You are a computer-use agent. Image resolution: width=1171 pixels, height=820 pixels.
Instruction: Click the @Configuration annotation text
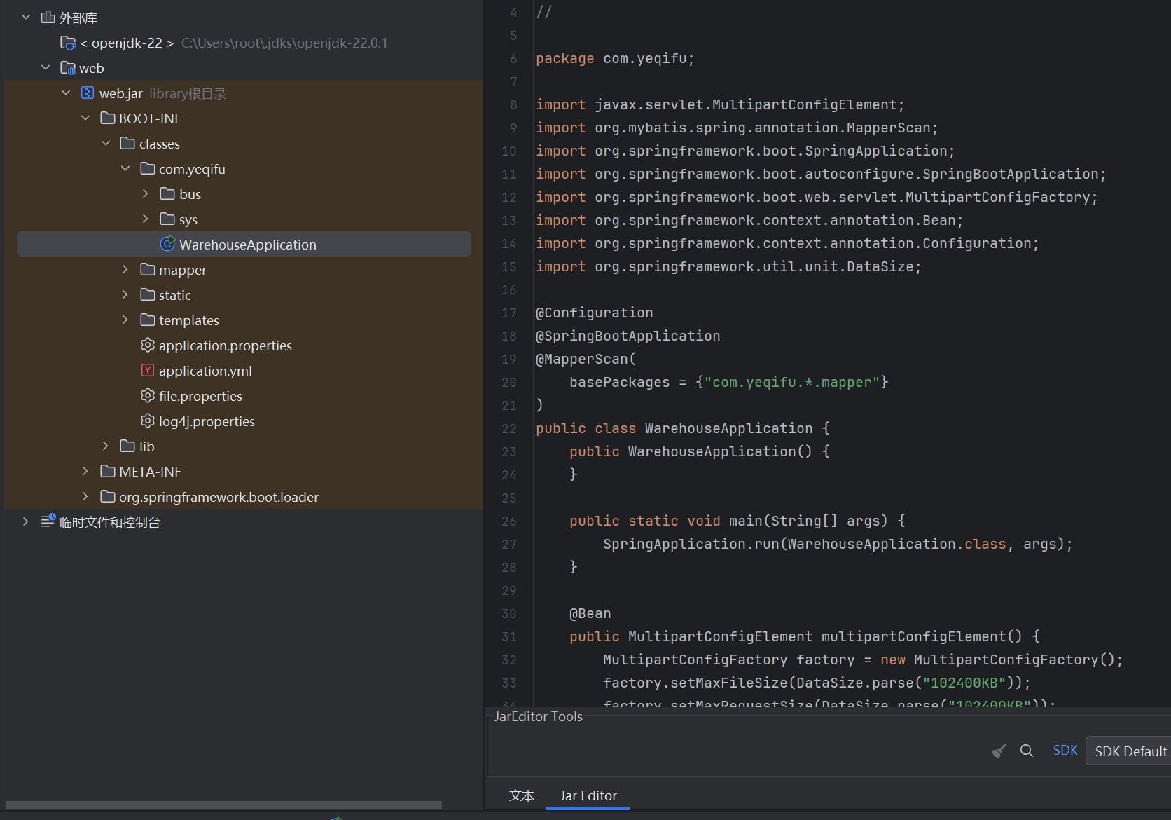point(594,313)
